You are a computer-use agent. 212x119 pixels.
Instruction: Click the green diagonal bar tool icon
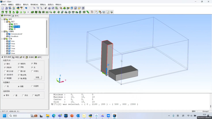(x=88, y=12)
